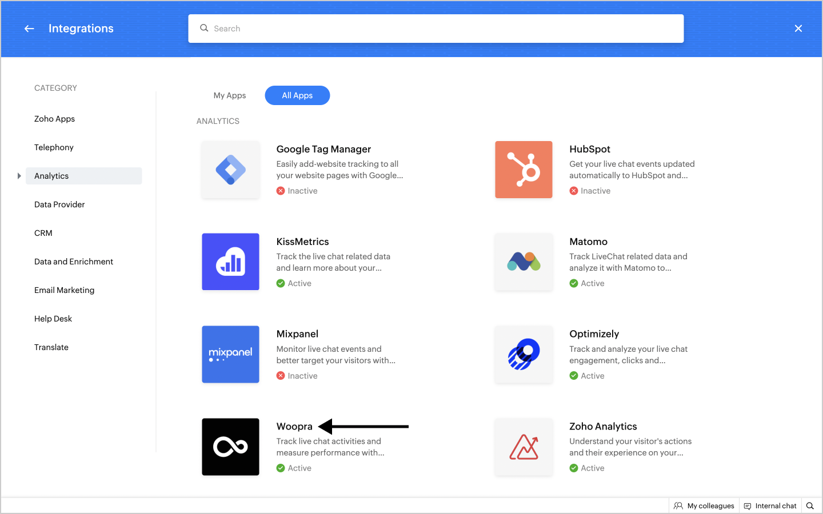823x514 pixels.
Task: Open the Matomo integration title
Action: click(589, 242)
